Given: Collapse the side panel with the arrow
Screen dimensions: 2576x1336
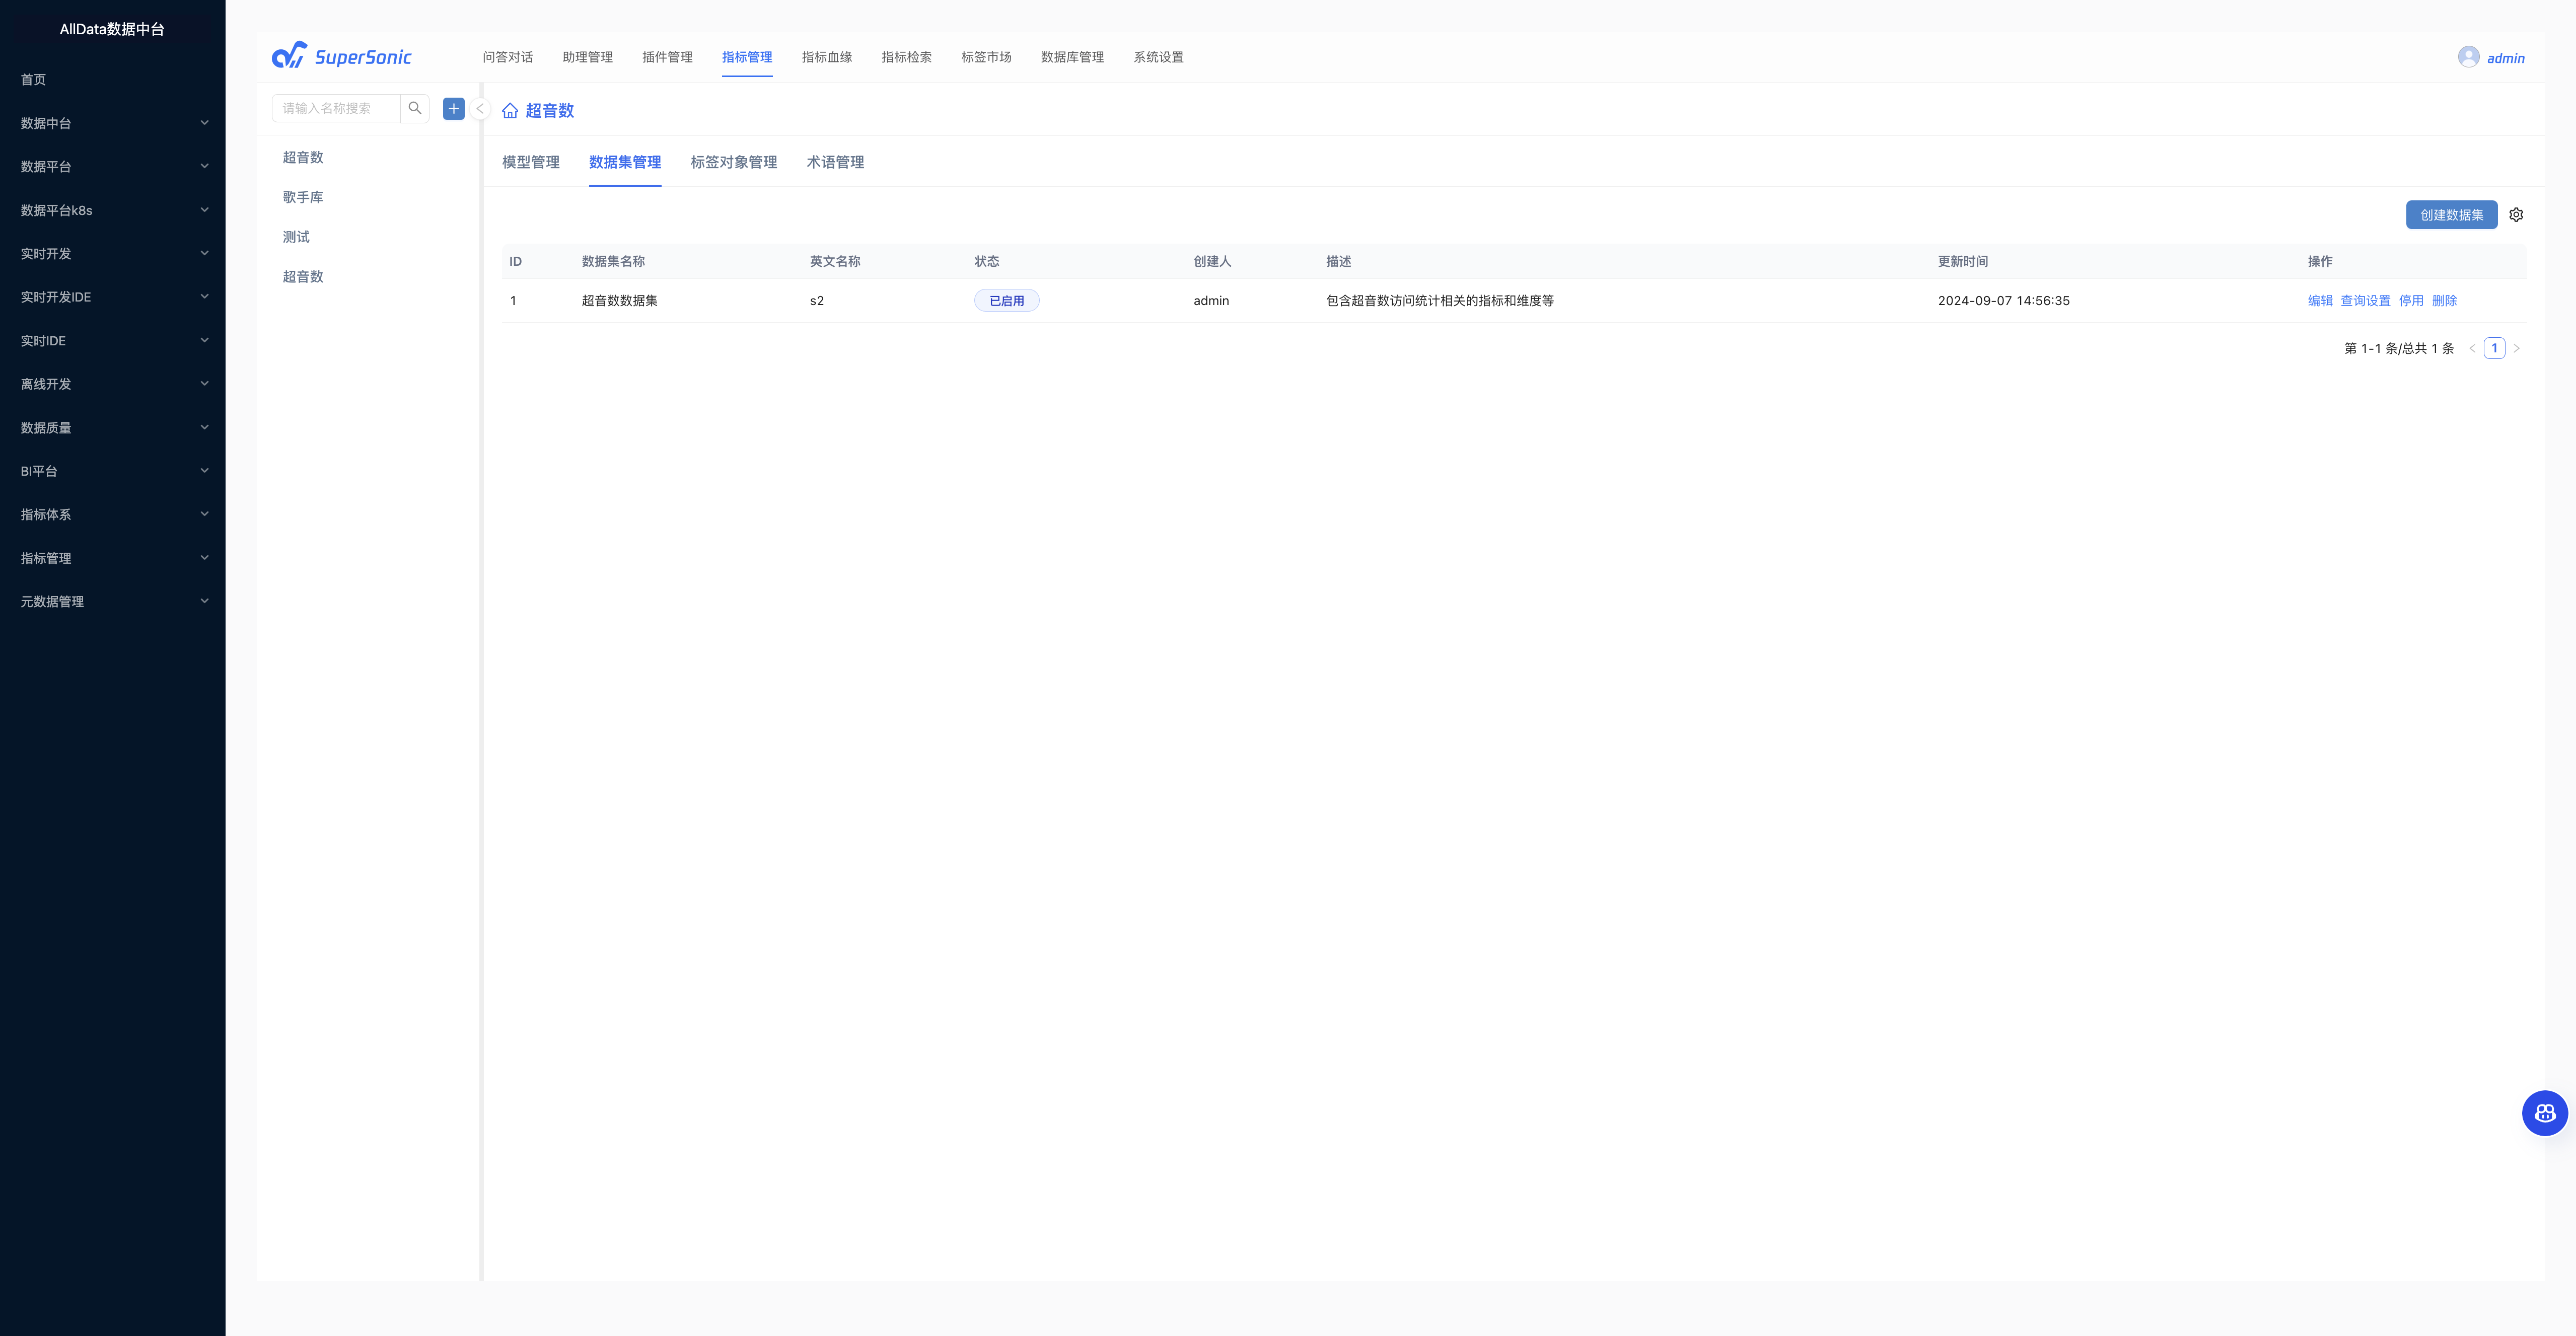Looking at the screenshot, I should 480,109.
